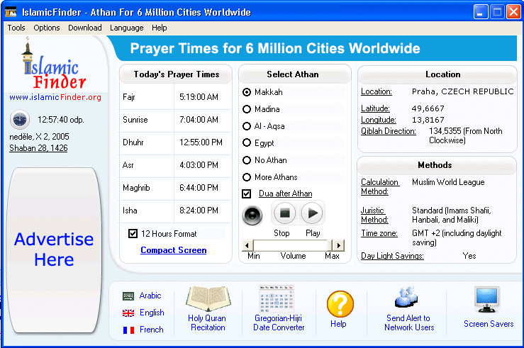The width and height of the screenshot is (524, 348).
Task: Open the Gregorian-Hijri calendar icon
Action: click(277, 299)
